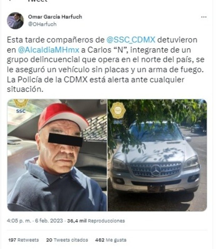Open the Omar Garcia Harfuch display name
Screen dimensions: 219x249
55,17
